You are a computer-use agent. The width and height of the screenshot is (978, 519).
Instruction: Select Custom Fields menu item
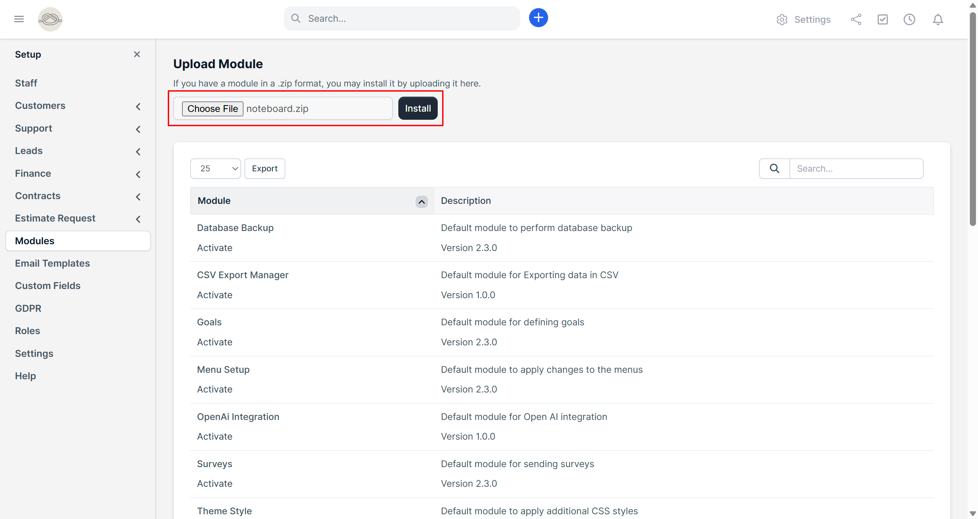coord(48,286)
